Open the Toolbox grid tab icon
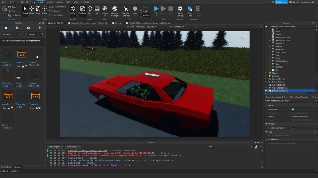Screen dimensions: 318x178 (17, 28)
